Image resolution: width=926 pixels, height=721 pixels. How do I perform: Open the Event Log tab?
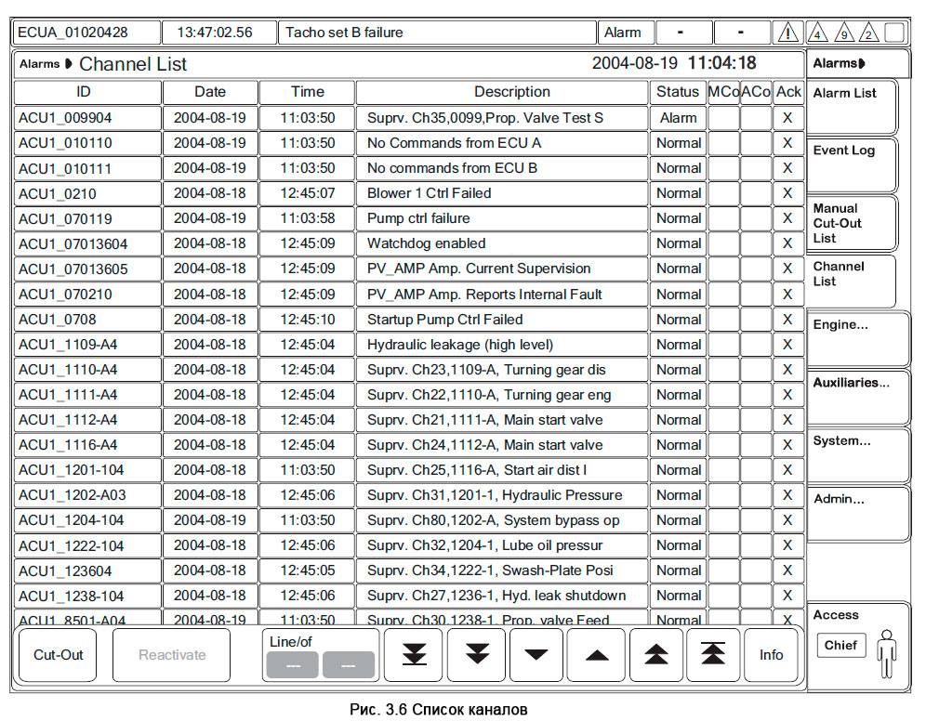point(852,164)
